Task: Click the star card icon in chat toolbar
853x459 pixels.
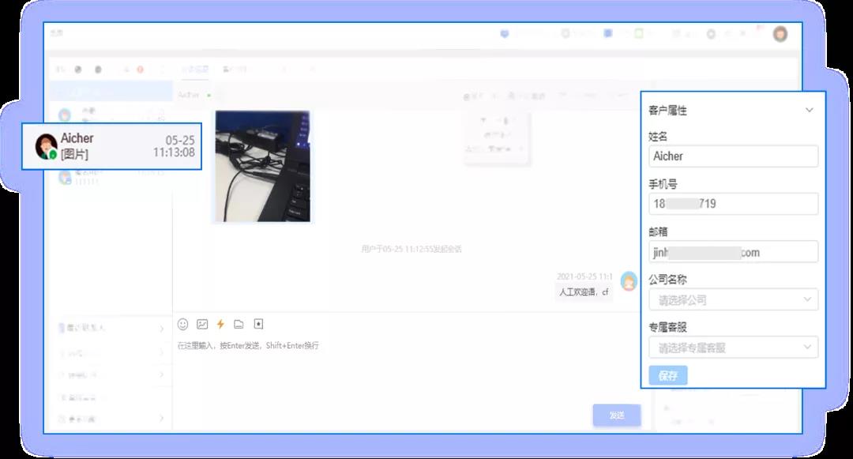Action: pyautogui.click(x=257, y=324)
